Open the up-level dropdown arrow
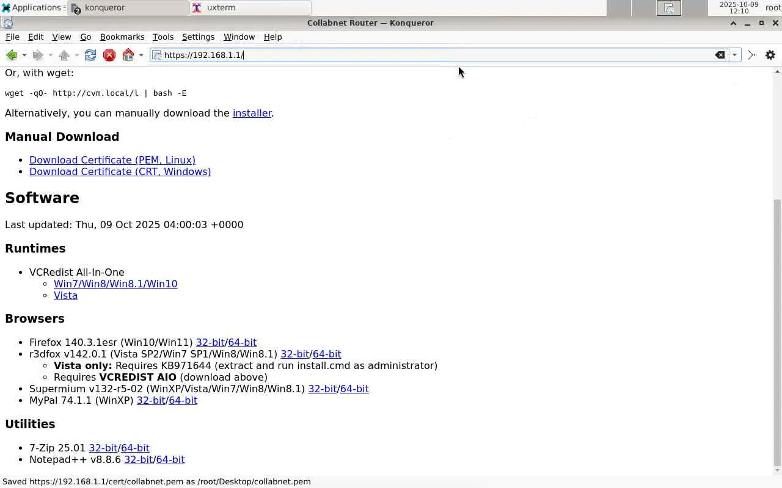Image resolution: width=782 pixels, height=488 pixels. pos(76,56)
